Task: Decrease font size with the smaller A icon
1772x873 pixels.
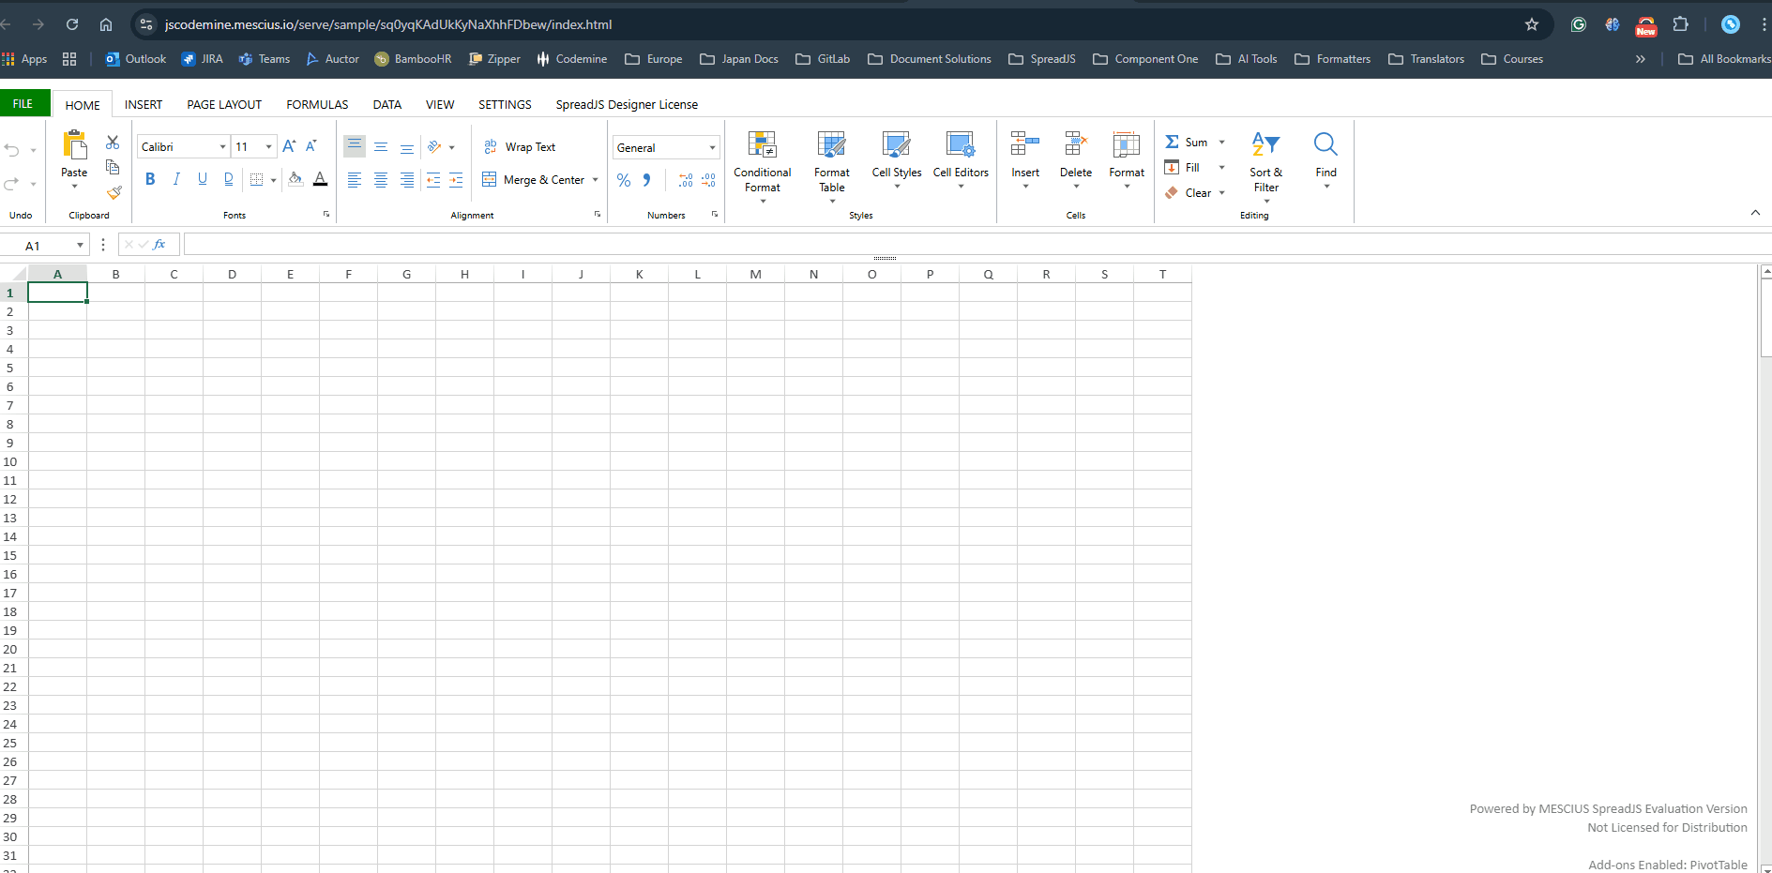Action: coord(311,146)
